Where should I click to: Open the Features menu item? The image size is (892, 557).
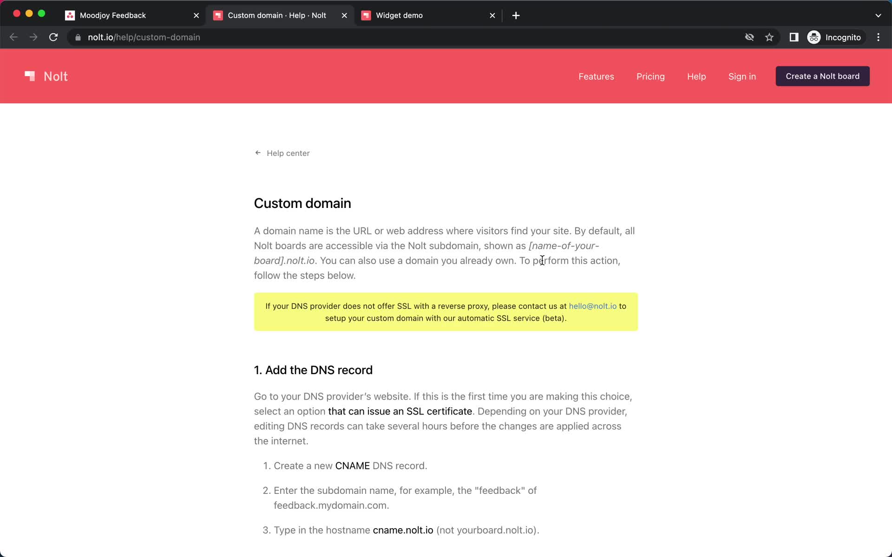(x=596, y=77)
